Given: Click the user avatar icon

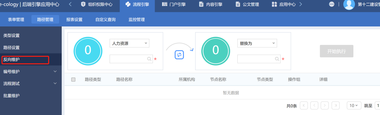Looking at the screenshot, I should point(349,5).
